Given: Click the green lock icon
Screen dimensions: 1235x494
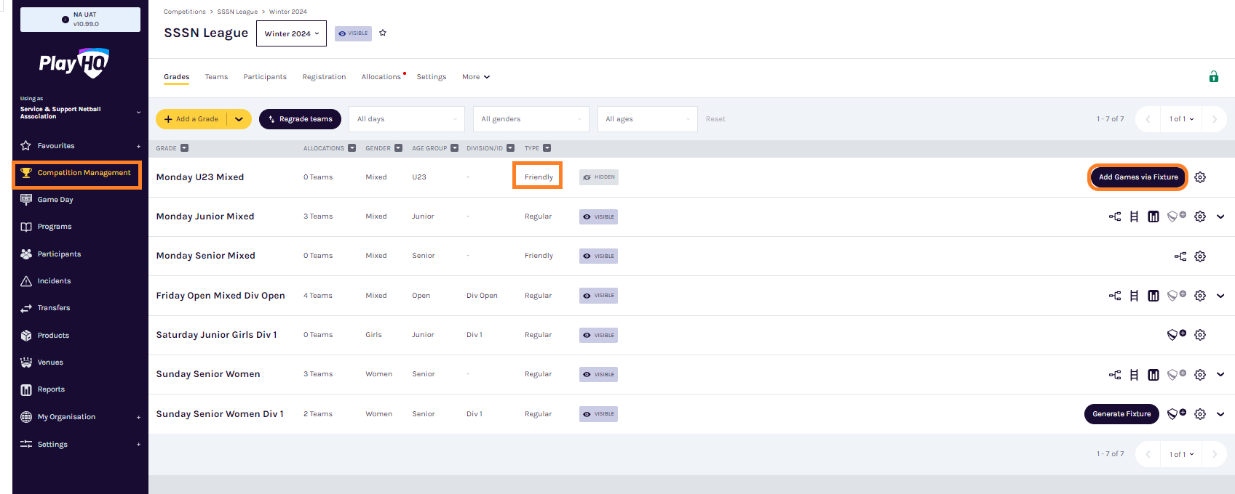Looking at the screenshot, I should 1214,76.
